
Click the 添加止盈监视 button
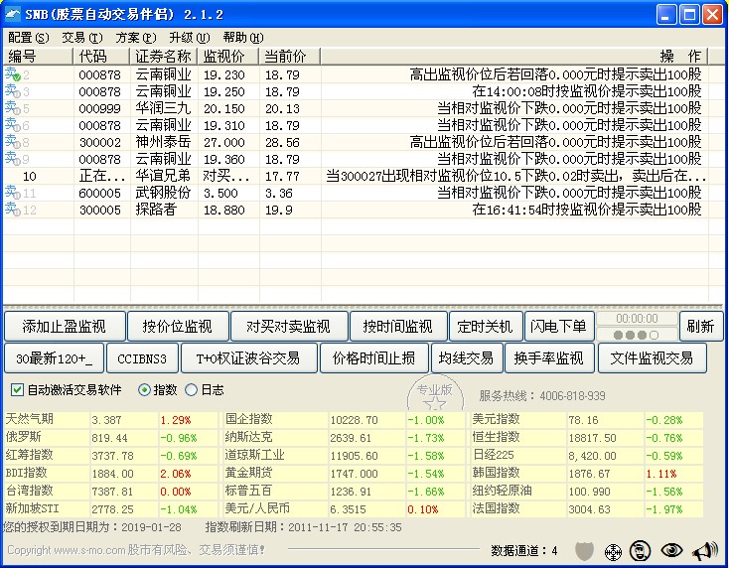pyautogui.click(x=65, y=326)
